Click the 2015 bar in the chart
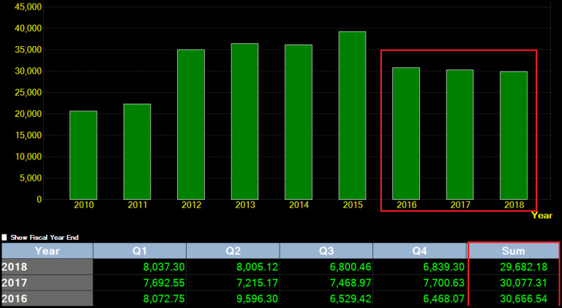562x308 pixels. tap(352, 116)
